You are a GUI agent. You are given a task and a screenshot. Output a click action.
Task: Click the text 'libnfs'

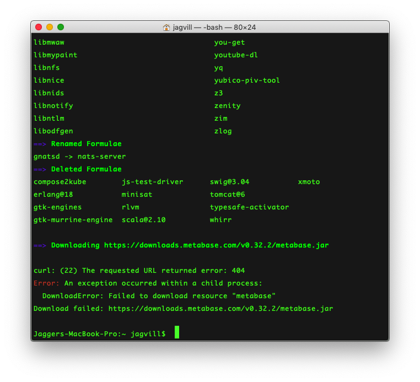[47, 67]
